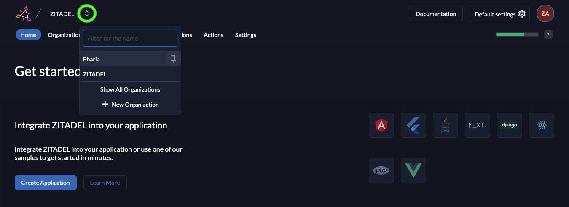Click Show All Organizations
This screenshot has height=207, width=569.
(x=130, y=89)
